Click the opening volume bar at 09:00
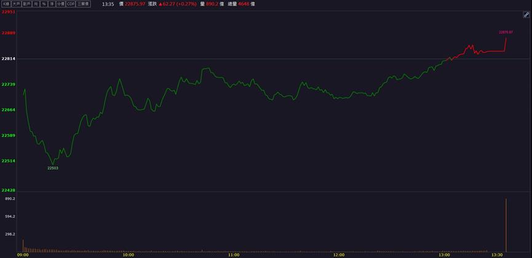This screenshot has height=258, width=532. point(23,246)
